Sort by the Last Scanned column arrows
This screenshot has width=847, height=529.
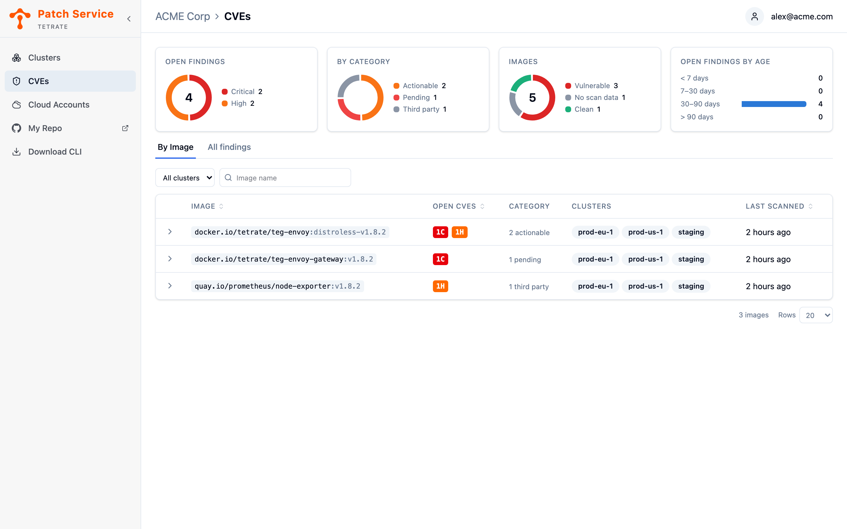click(x=810, y=206)
